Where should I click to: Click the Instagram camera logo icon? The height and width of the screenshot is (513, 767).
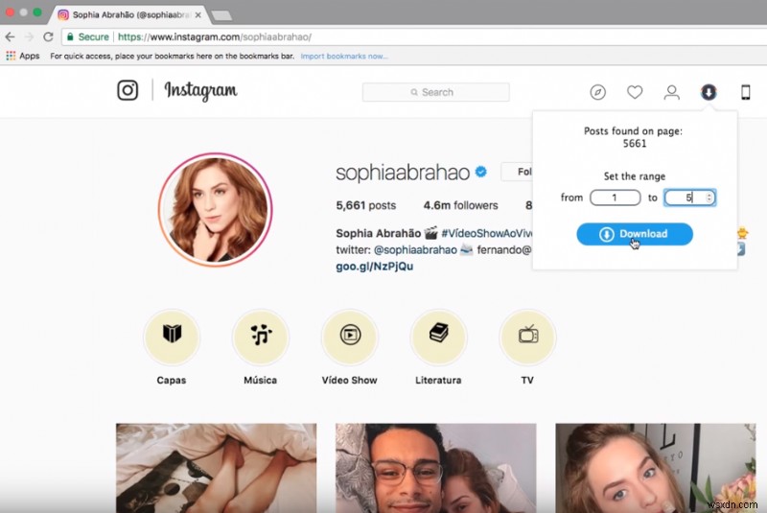[x=128, y=90]
